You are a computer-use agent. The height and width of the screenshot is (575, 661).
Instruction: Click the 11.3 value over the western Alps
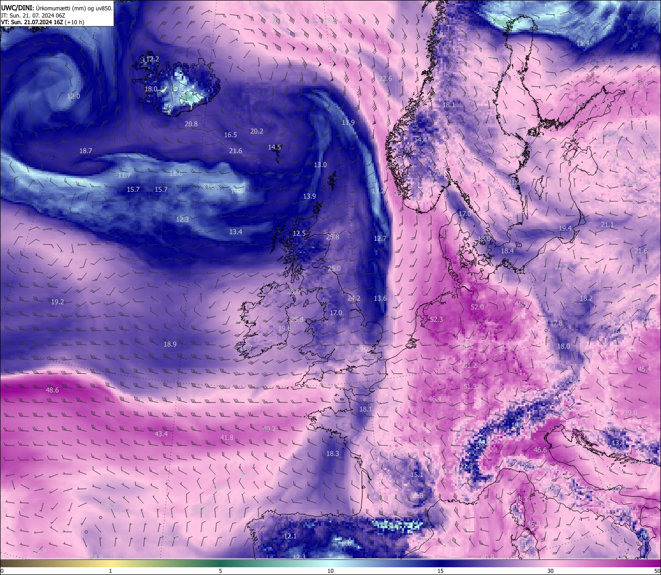pyautogui.click(x=466, y=466)
